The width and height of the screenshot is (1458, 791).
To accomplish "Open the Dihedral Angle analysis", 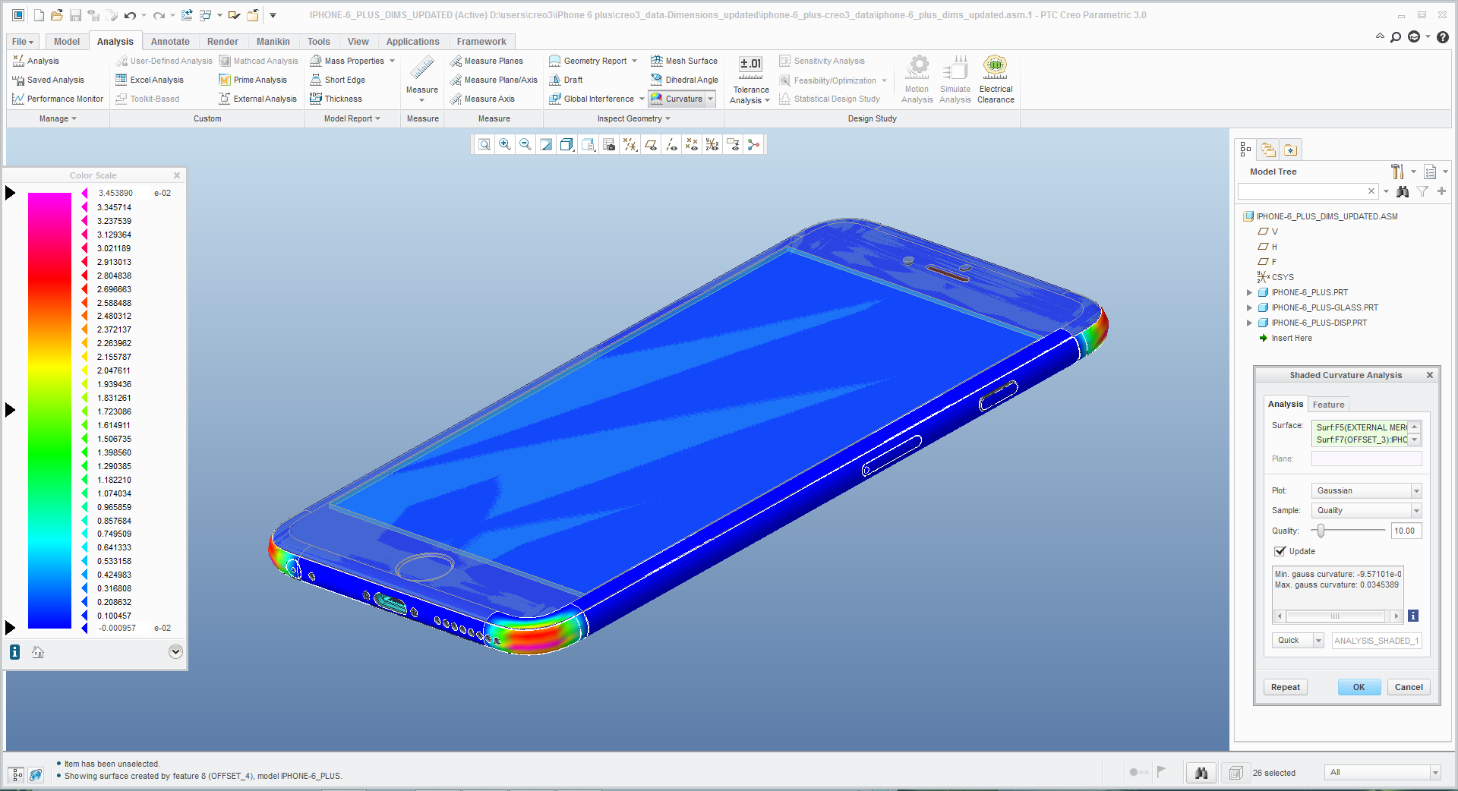I will (x=684, y=80).
